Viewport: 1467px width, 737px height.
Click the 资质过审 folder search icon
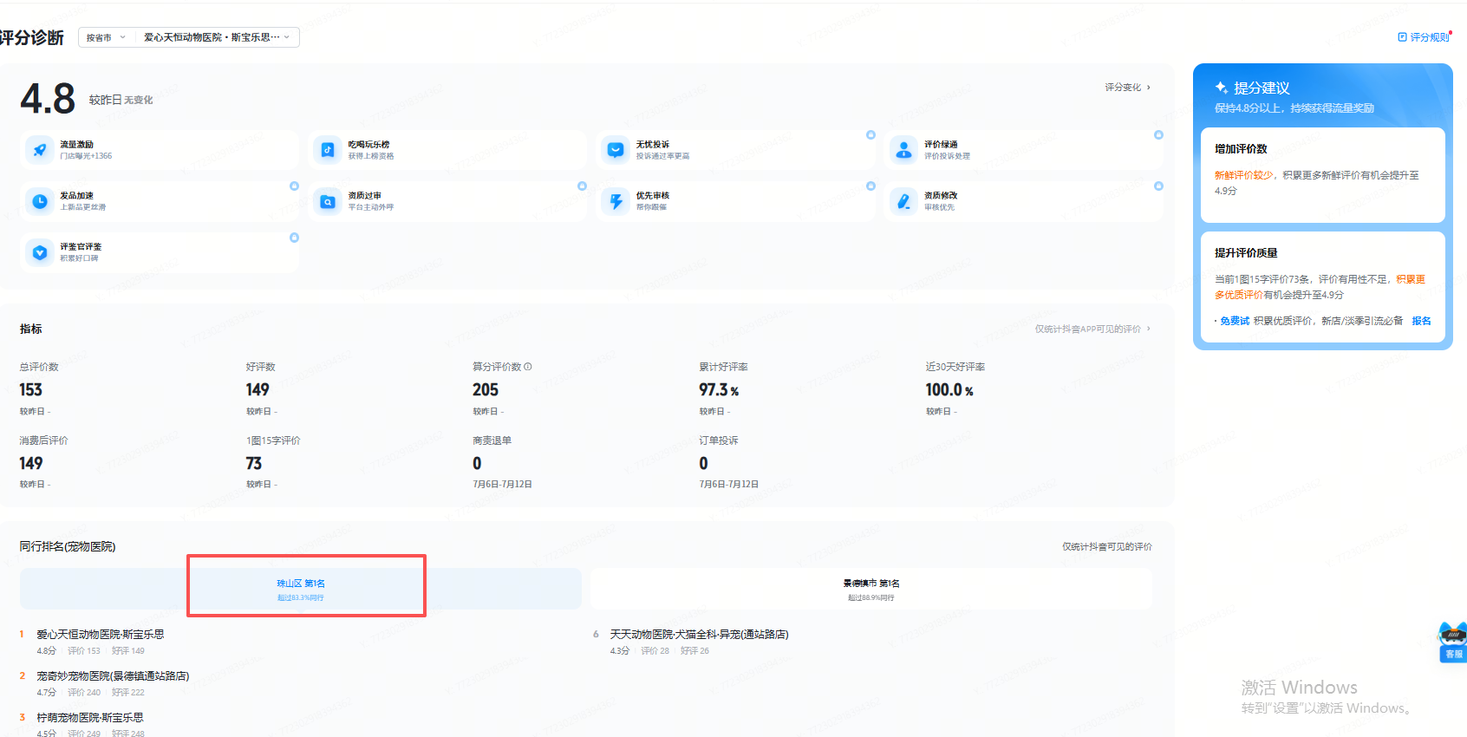(328, 201)
